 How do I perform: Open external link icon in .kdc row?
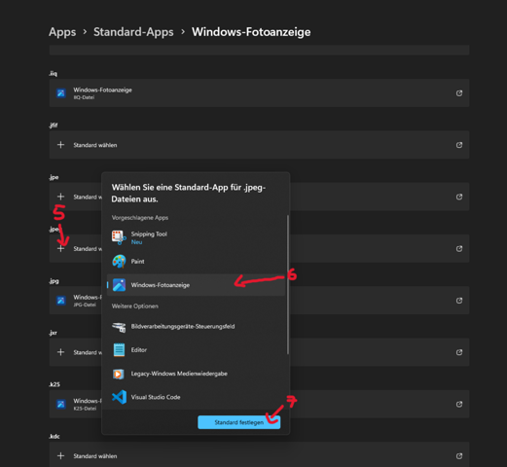pos(459,456)
